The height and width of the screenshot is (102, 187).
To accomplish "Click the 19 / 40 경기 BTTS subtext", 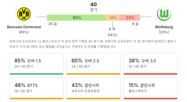I will (x=23, y=91).
